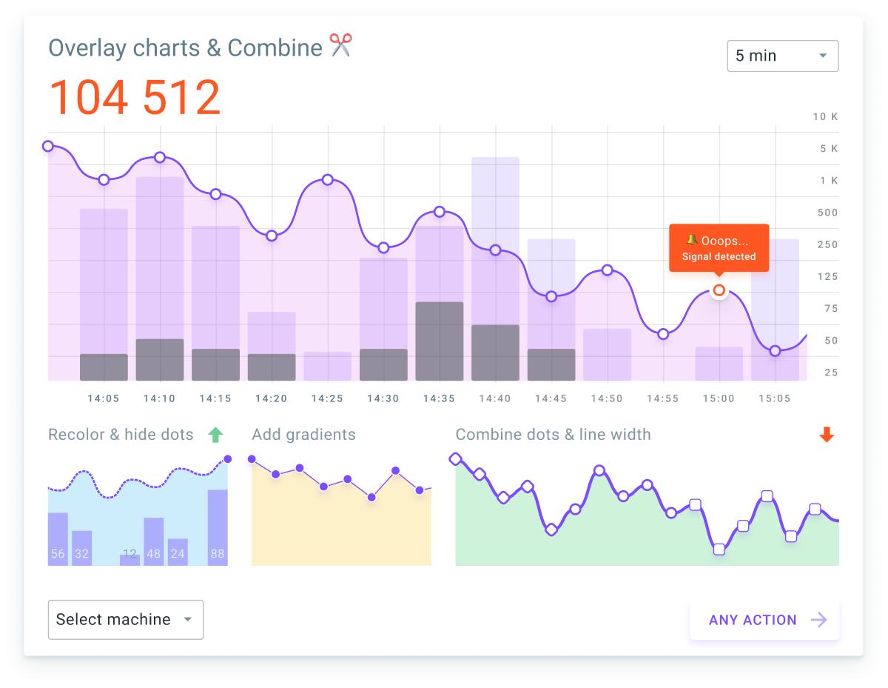The width and height of the screenshot is (888, 688).
Task: Open the Select machine dropdown
Action: [x=125, y=620]
